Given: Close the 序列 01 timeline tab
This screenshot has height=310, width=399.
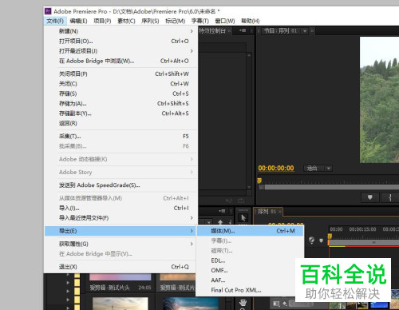Looking at the screenshot, I should (280, 212).
